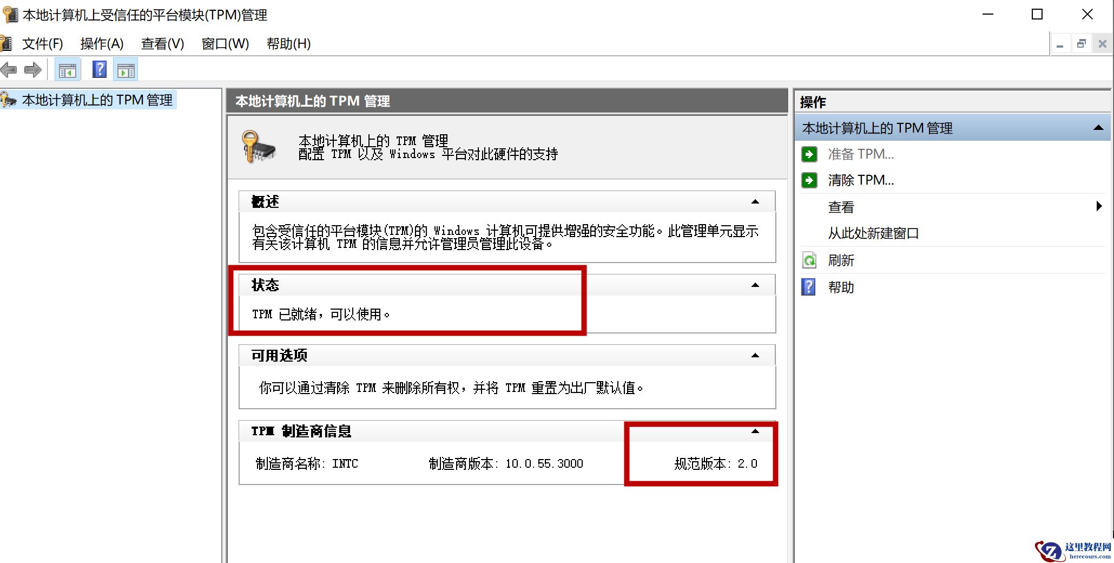This screenshot has width=1114, height=563.
Task: Click the 帮助 action icon in operations pane
Action: coord(808,287)
